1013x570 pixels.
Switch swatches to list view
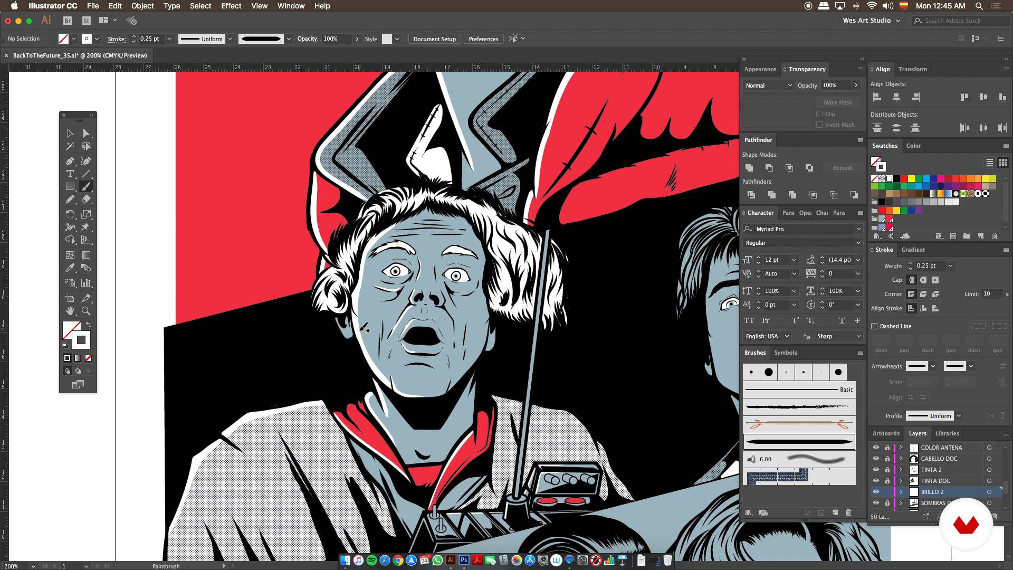990,163
